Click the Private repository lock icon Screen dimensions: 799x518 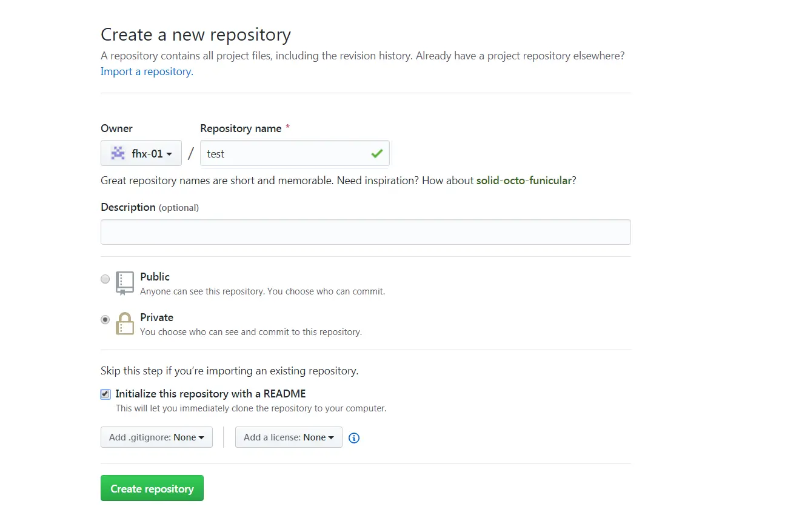125,324
